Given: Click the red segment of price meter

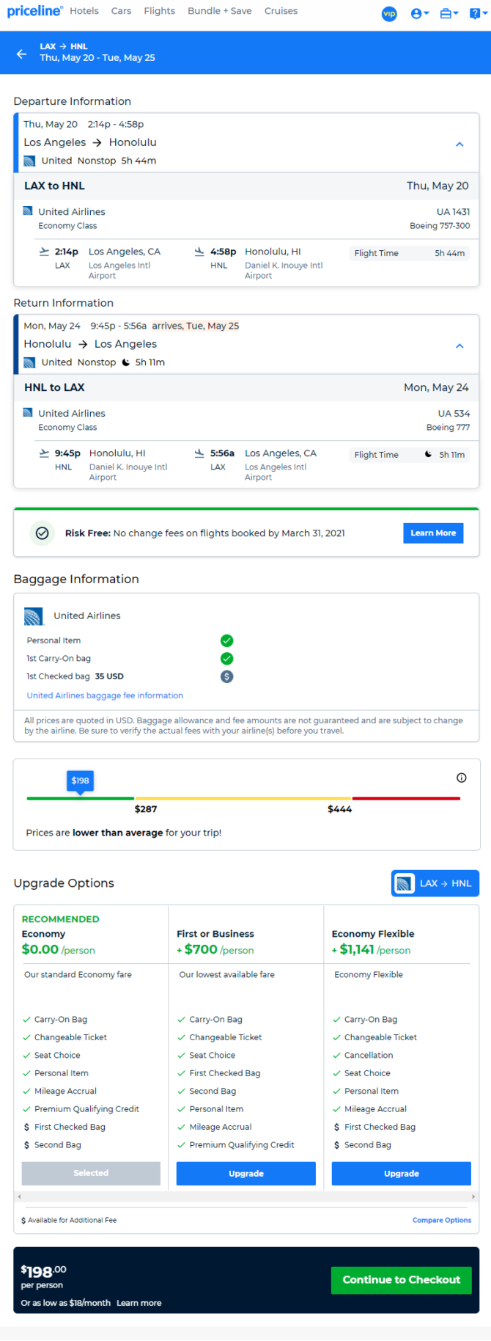Looking at the screenshot, I should pos(406,798).
